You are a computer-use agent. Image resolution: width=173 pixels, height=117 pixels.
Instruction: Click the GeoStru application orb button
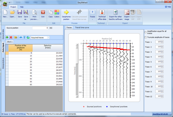[x=5, y=4]
